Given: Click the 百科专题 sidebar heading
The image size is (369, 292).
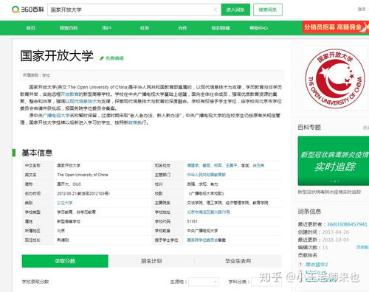Looking at the screenshot, I should 309,128.
